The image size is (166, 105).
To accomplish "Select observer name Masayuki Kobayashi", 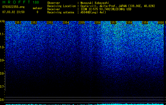I will [x=95, y=3].
